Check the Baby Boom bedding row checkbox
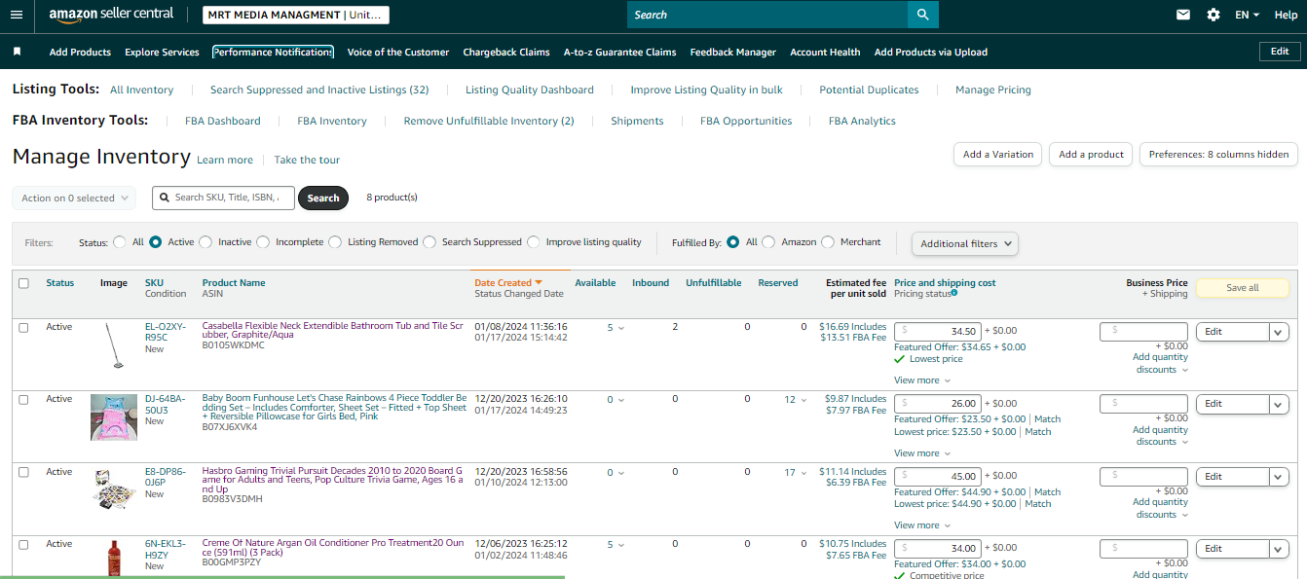The height and width of the screenshot is (579, 1307). [x=23, y=399]
